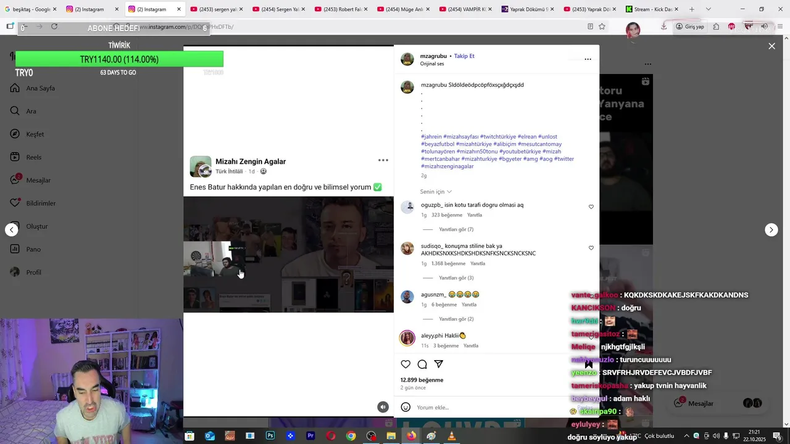This screenshot has height=444, width=790.
Task: Reply to agusnzm_ comment via Yanıtla
Action: 469,305
